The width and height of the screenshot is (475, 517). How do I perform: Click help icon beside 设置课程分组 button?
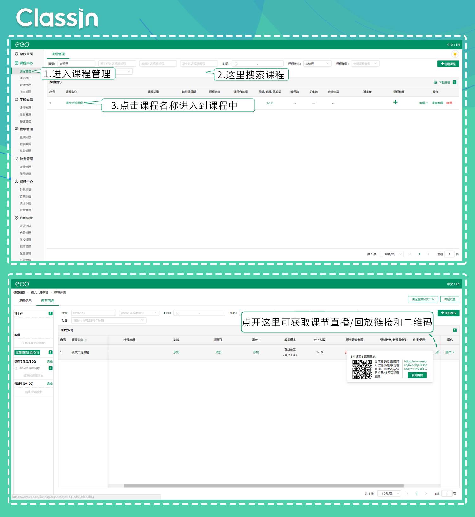(x=50, y=352)
